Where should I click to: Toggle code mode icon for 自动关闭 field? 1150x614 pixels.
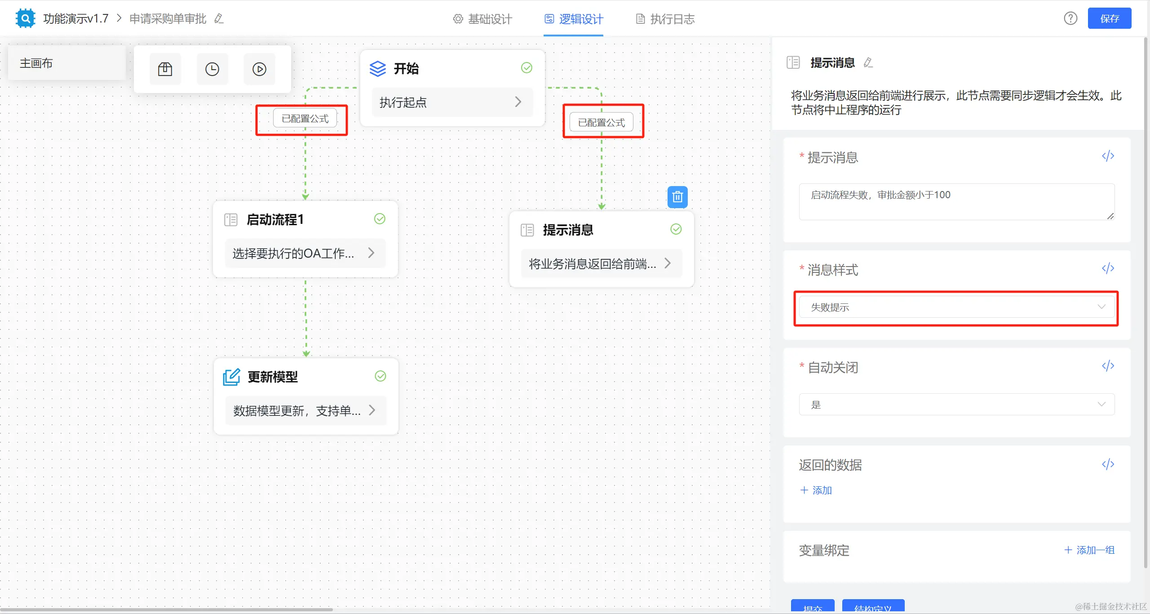[x=1108, y=366]
